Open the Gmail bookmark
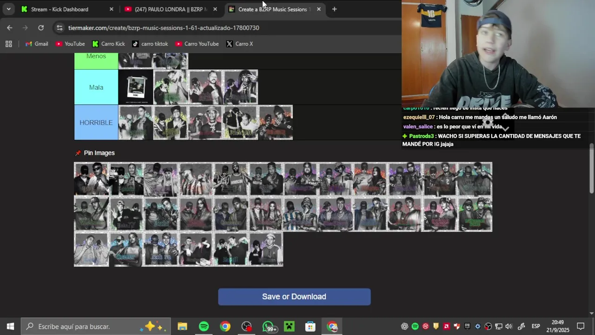This screenshot has height=335, width=595. (37, 44)
